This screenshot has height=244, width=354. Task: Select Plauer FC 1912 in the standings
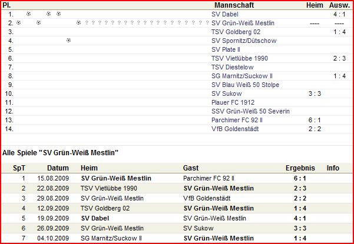[x=231, y=102]
